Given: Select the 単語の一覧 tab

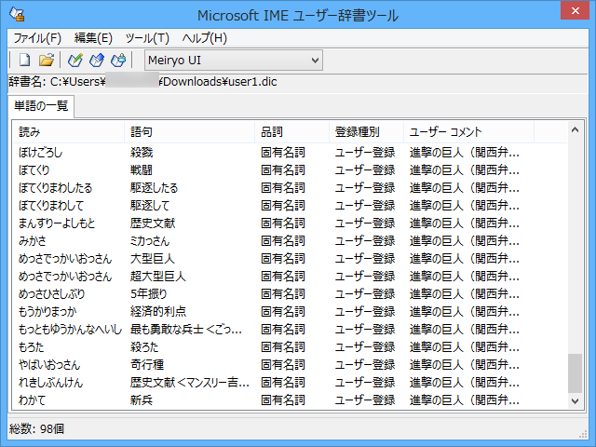Looking at the screenshot, I should (x=41, y=105).
